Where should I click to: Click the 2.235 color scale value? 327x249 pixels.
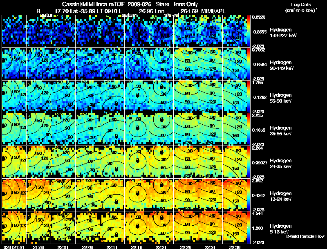[x=258, y=115]
